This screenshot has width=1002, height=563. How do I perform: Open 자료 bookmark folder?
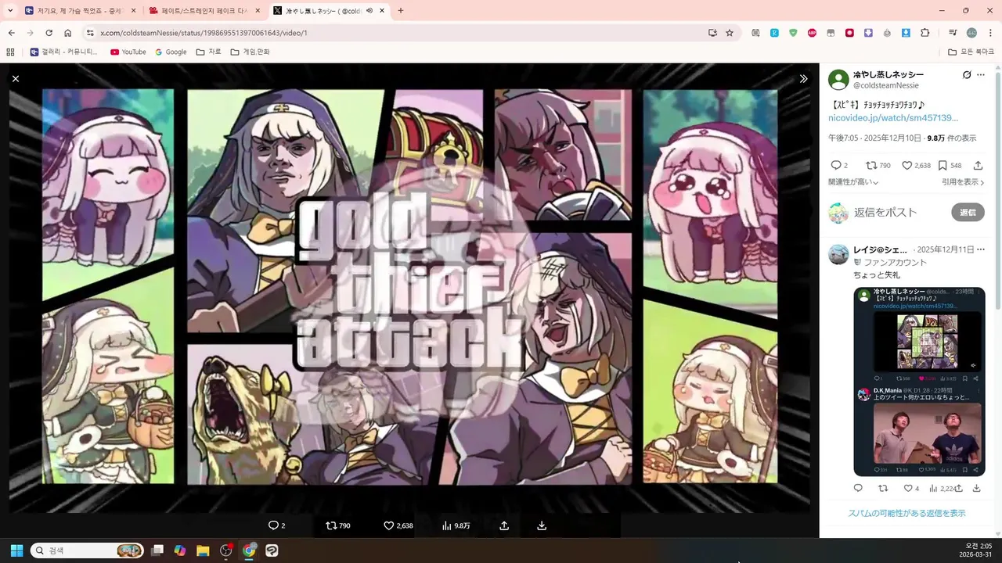[x=208, y=52]
